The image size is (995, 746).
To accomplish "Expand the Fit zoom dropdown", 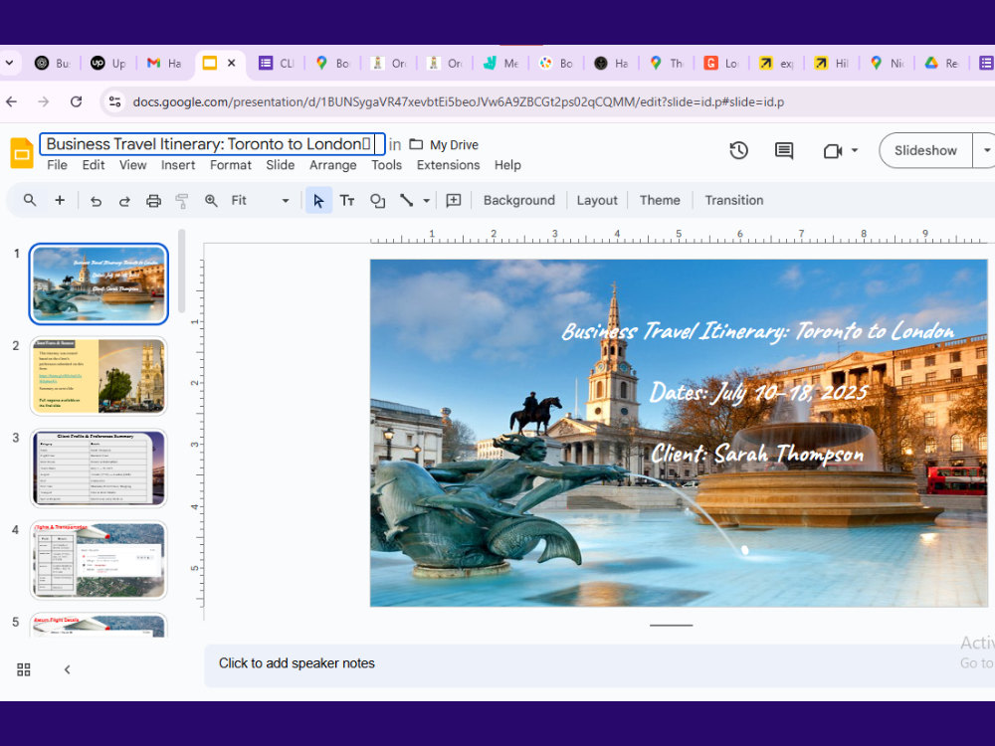I will tap(286, 201).
